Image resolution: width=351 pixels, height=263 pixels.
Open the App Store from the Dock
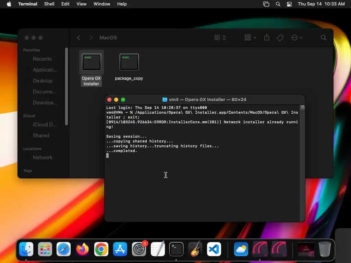coord(120,249)
